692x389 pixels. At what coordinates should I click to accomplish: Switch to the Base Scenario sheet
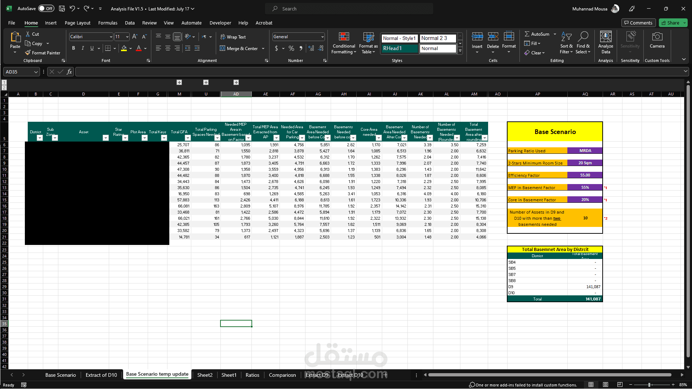pos(61,375)
